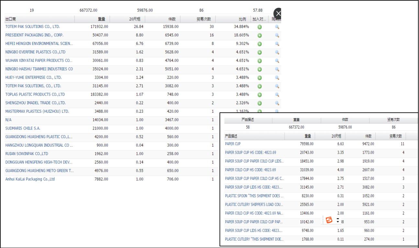Sort exporter table by 比例 column

(x=233, y=19)
